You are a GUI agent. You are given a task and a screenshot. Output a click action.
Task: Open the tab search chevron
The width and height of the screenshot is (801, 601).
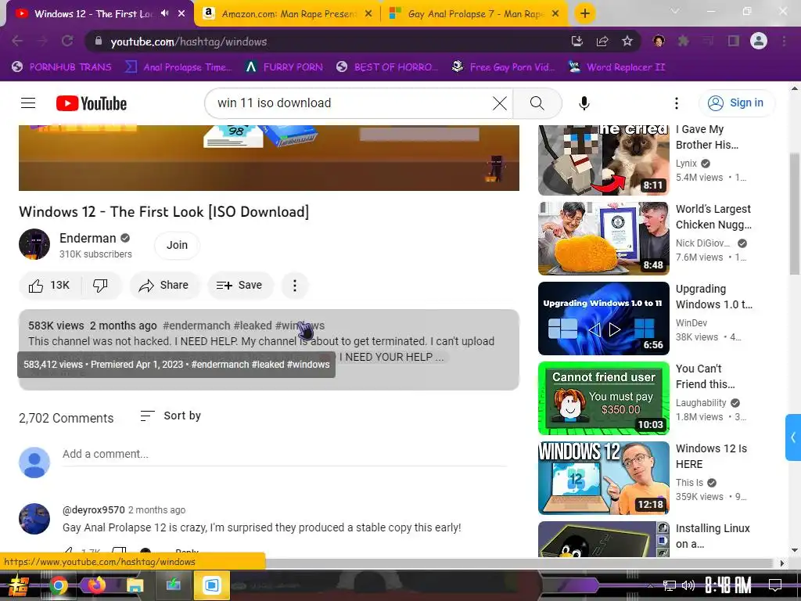coord(675,11)
